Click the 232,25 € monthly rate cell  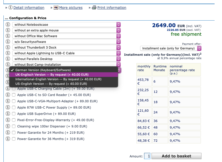click(x=144, y=92)
